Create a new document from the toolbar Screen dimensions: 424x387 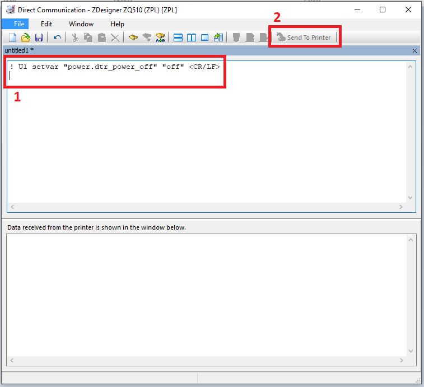point(12,38)
